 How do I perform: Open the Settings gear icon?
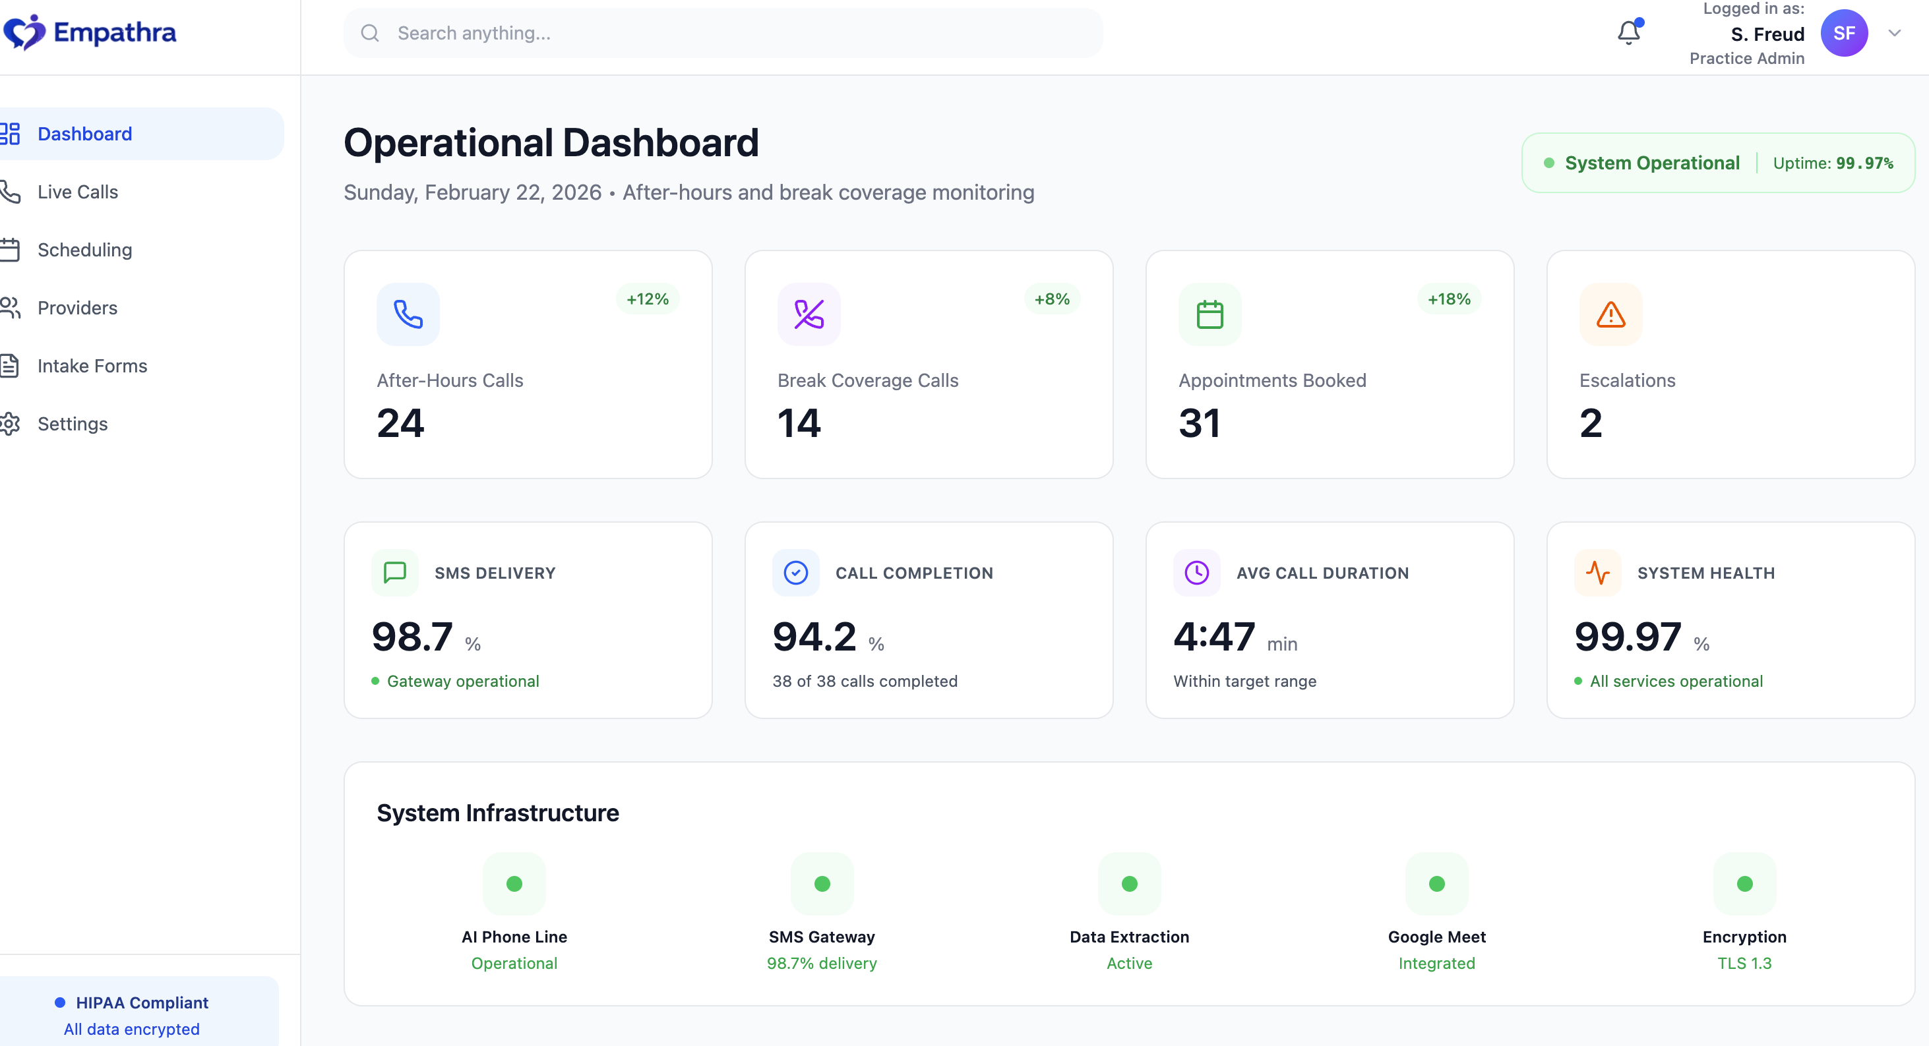(x=11, y=424)
